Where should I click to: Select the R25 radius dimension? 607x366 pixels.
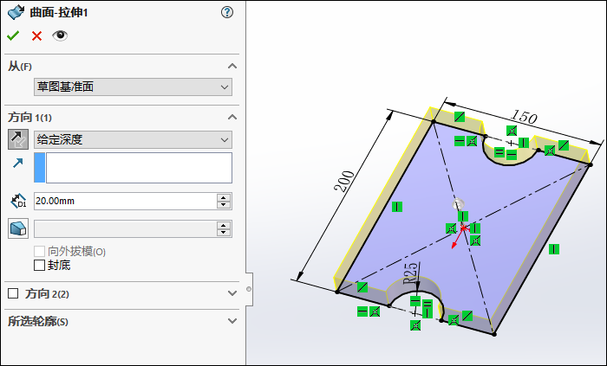[x=411, y=273]
